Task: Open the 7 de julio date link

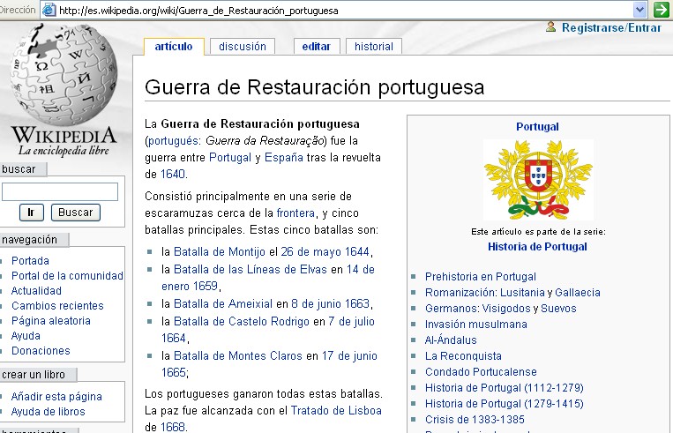Action: (x=352, y=321)
